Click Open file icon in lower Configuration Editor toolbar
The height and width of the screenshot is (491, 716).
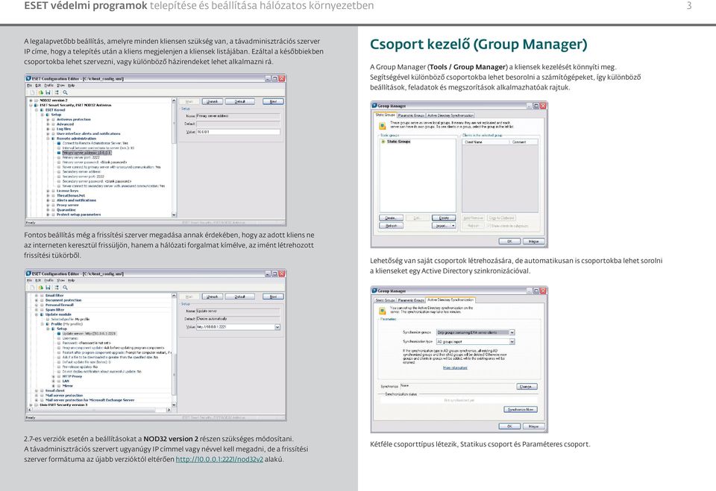coord(40,288)
